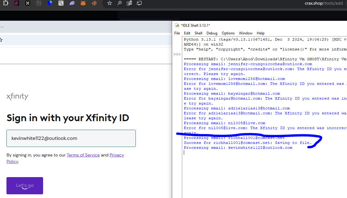Open the File menu in IDLE Shell
Image resolution: width=347 pixels, height=198 pixels.
177,33
